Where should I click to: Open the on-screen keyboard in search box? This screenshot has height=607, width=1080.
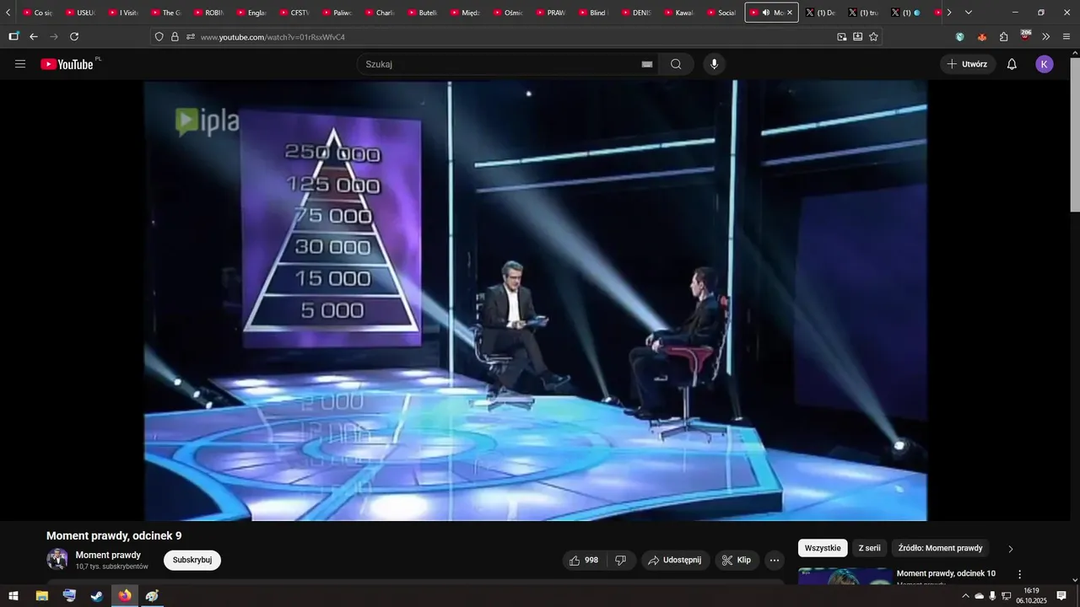[647, 64]
